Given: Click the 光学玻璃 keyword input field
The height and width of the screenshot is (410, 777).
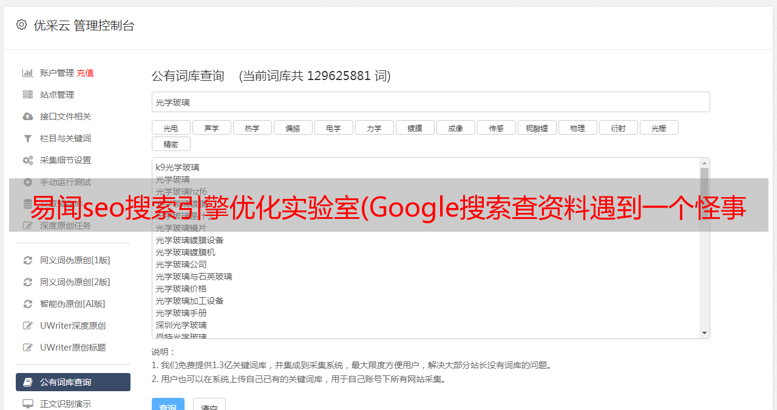Looking at the screenshot, I should tap(430, 102).
